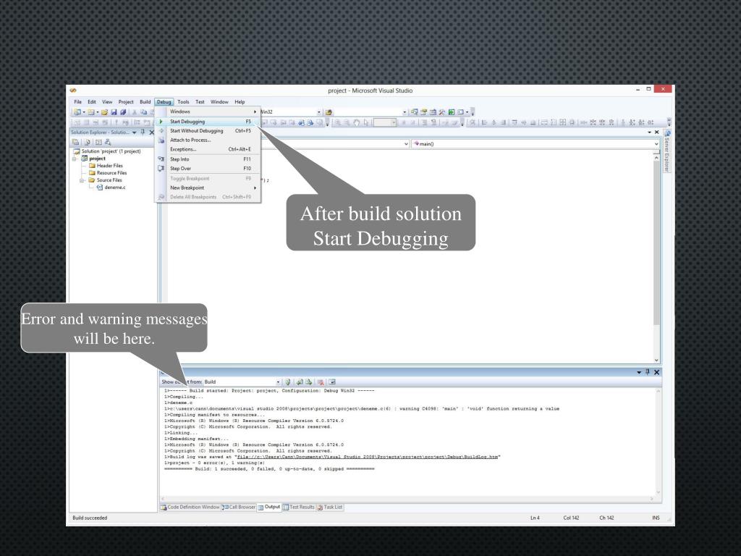Switch to the Task List tab
Viewport: 741px width, 556px height.
[x=330, y=507]
